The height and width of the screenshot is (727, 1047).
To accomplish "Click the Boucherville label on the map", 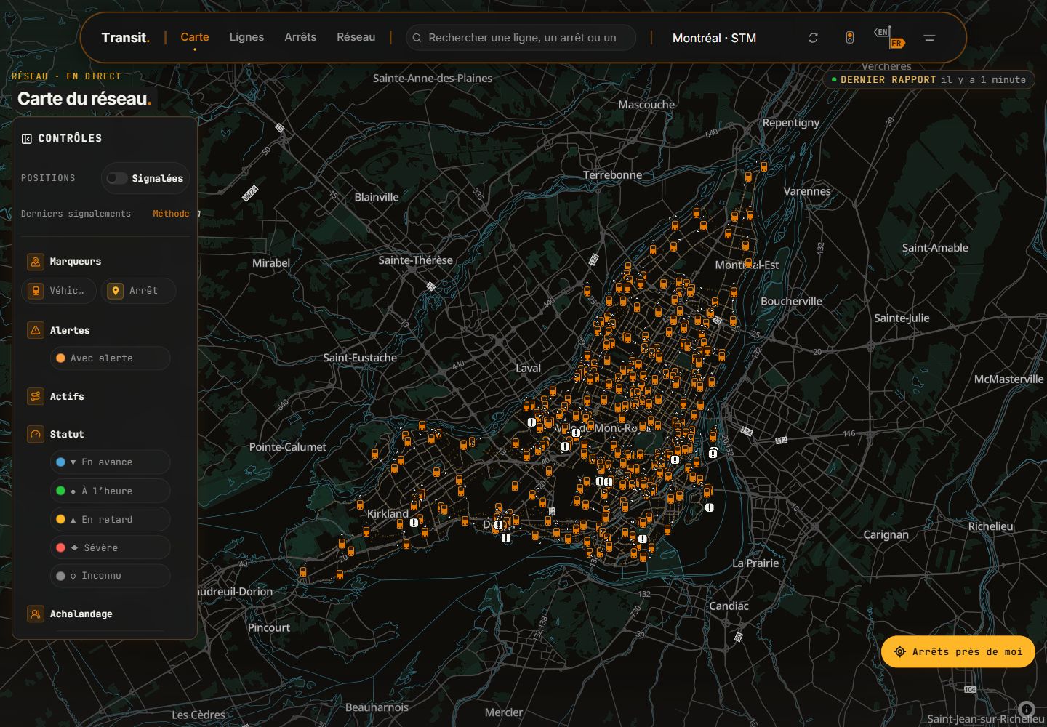I will pyautogui.click(x=791, y=301).
